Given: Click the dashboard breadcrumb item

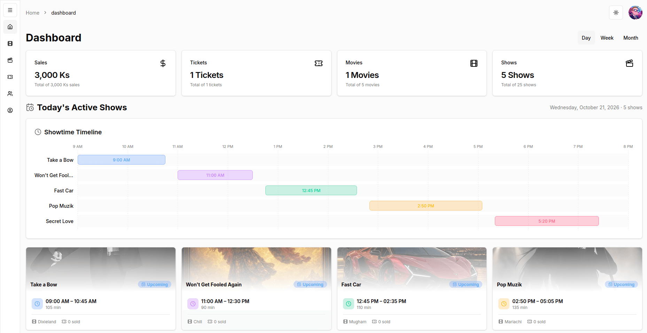Looking at the screenshot, I should point(63,13).
